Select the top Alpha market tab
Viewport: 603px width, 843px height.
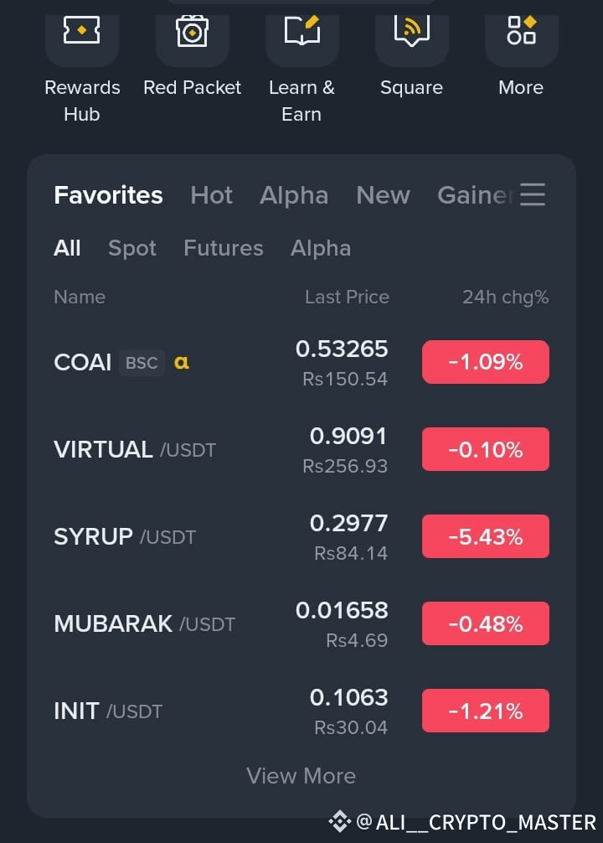294,195
